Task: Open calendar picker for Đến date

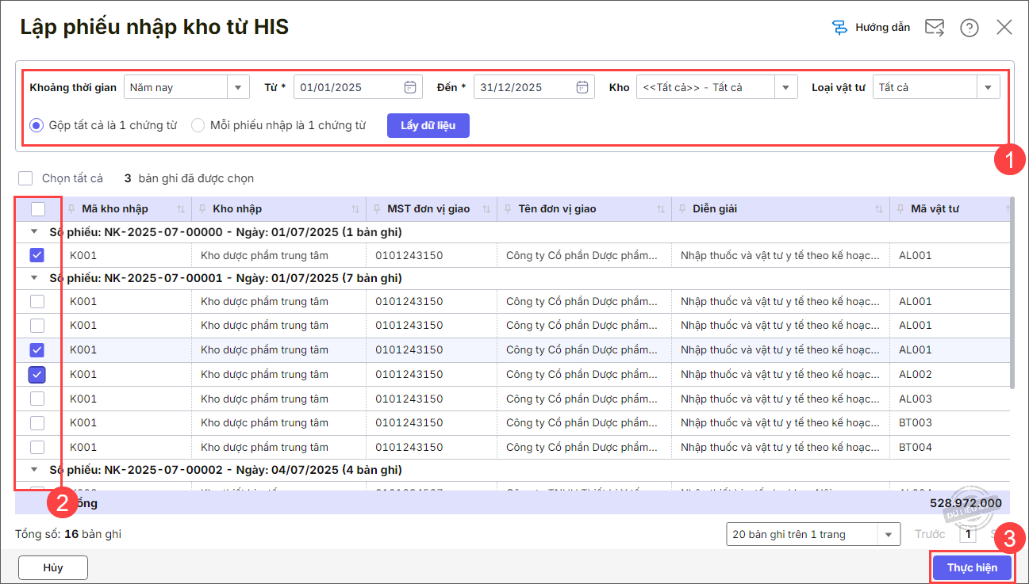Action: point(582,87)
